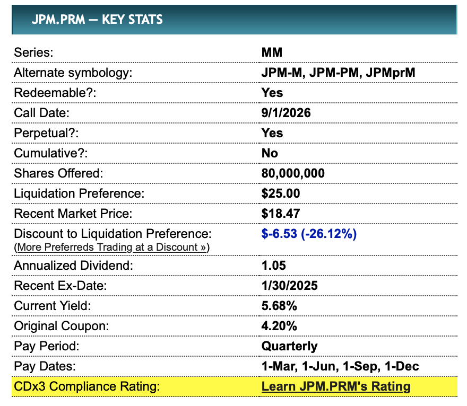Click the Pay Period value Quarterly
Viewport: 467px width, 406px height.
pyautogui.click(x=289, y=346)
